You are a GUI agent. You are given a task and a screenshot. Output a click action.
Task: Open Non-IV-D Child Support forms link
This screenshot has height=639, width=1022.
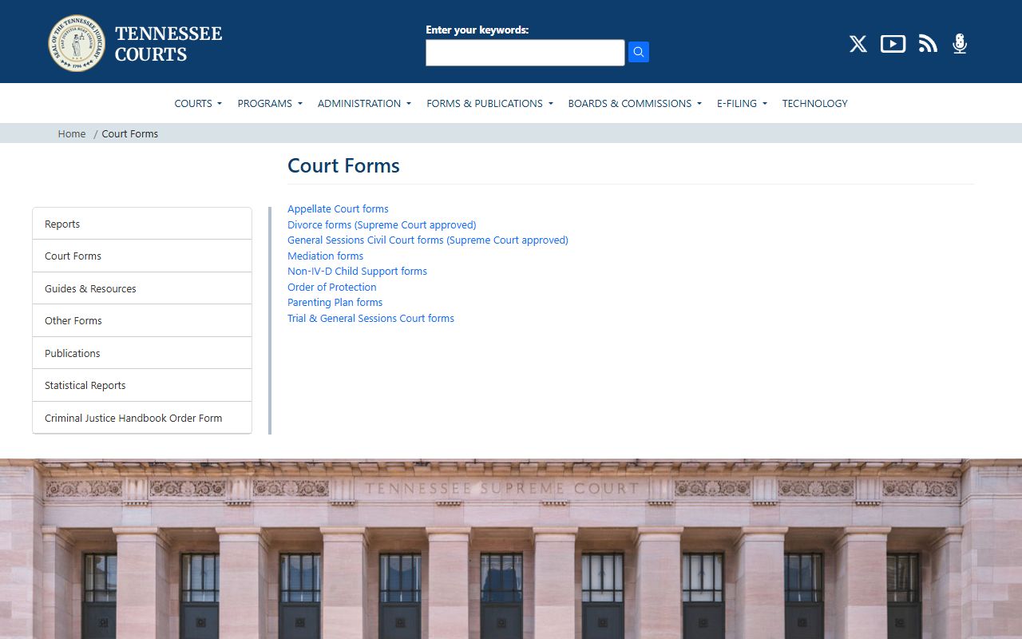click(x=357, y=271)
